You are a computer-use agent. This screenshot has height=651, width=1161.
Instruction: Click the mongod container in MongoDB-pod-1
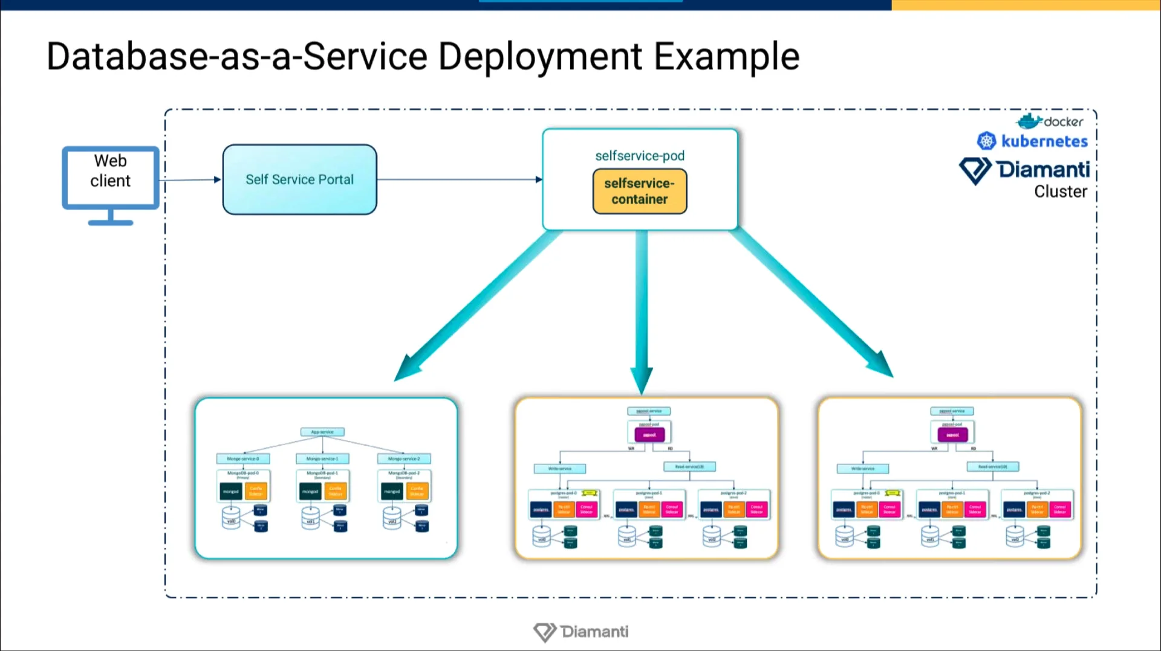pos(310,492)
